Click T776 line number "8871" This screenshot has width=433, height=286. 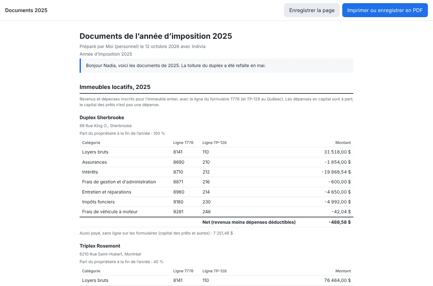(178, 182)
